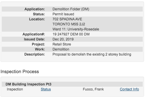Click the Inspection row label
The height and width of the screenshot is (98, 145).
coord(15,89)
